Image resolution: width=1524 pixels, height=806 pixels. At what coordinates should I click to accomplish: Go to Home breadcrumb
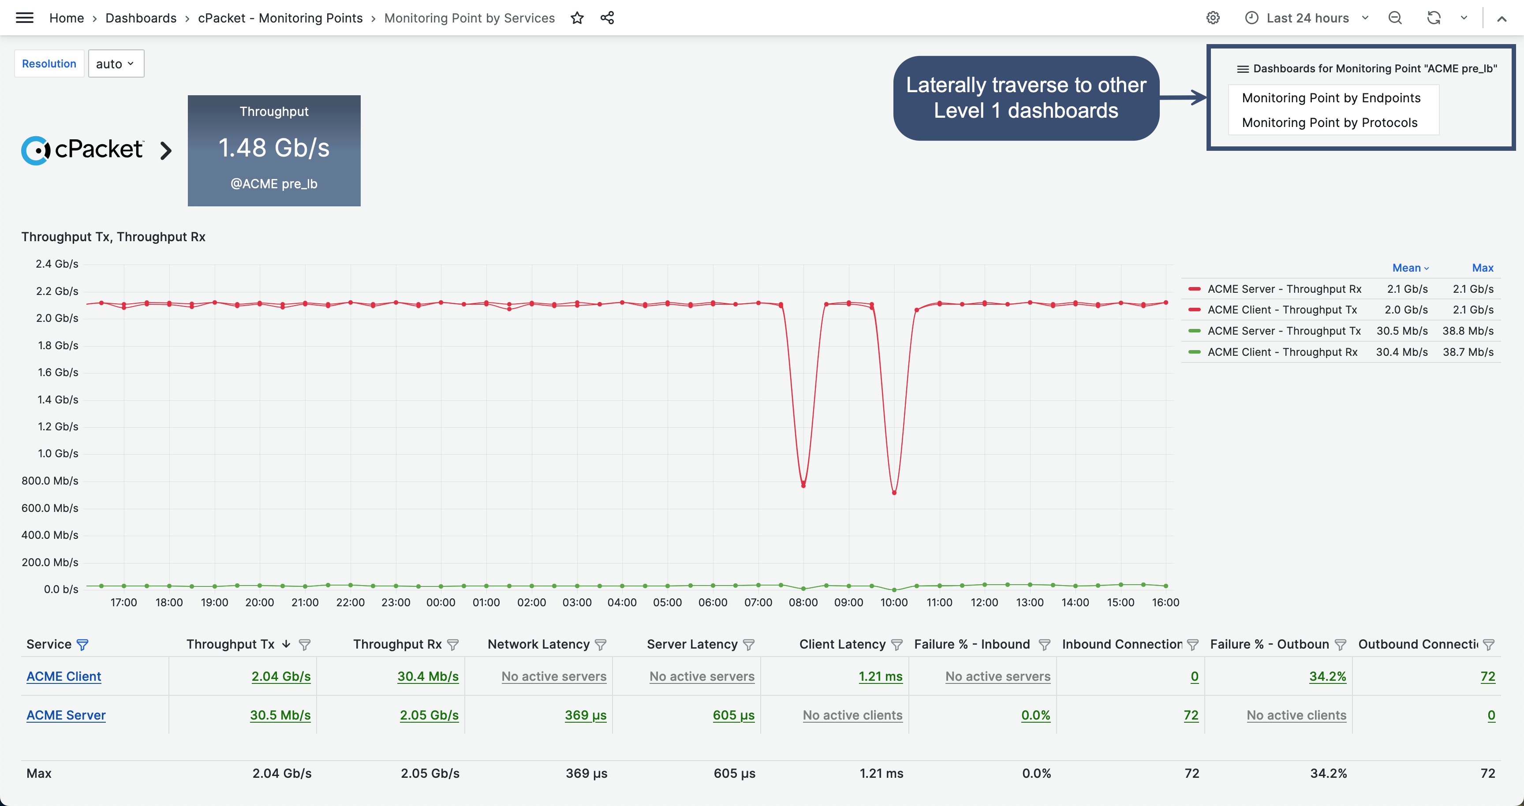click(x=66, y=18)
